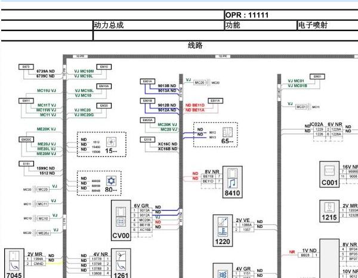Select the 1V ND connector label
Screen dimensions: 358x278
(x=309, y=251)
